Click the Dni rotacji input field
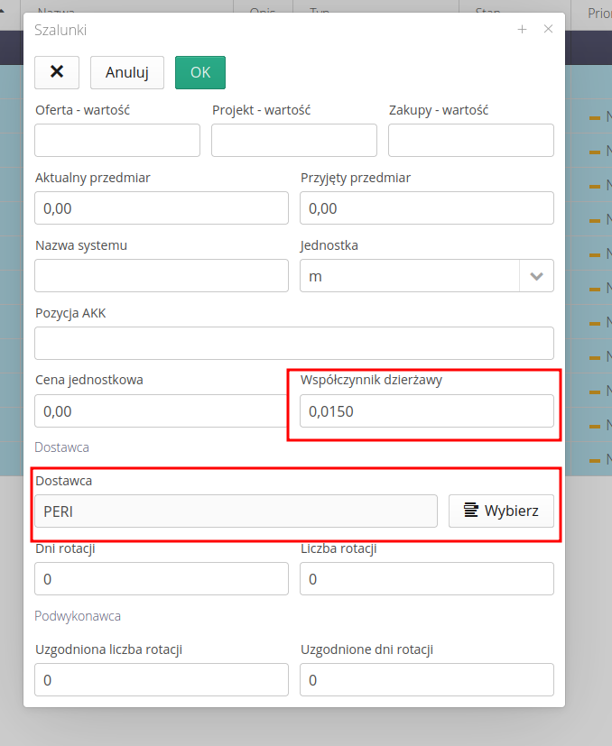The height and width of the screenshot is (746, 612). [x=161, y=578]
